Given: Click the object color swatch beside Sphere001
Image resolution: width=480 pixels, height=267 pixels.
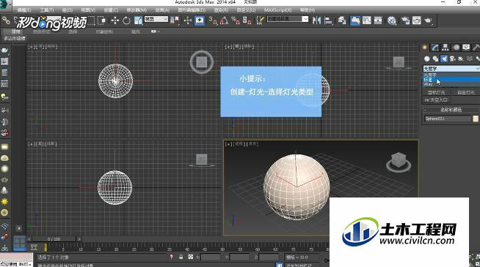Looking at the screenshot, I should (x=476, y=119).
